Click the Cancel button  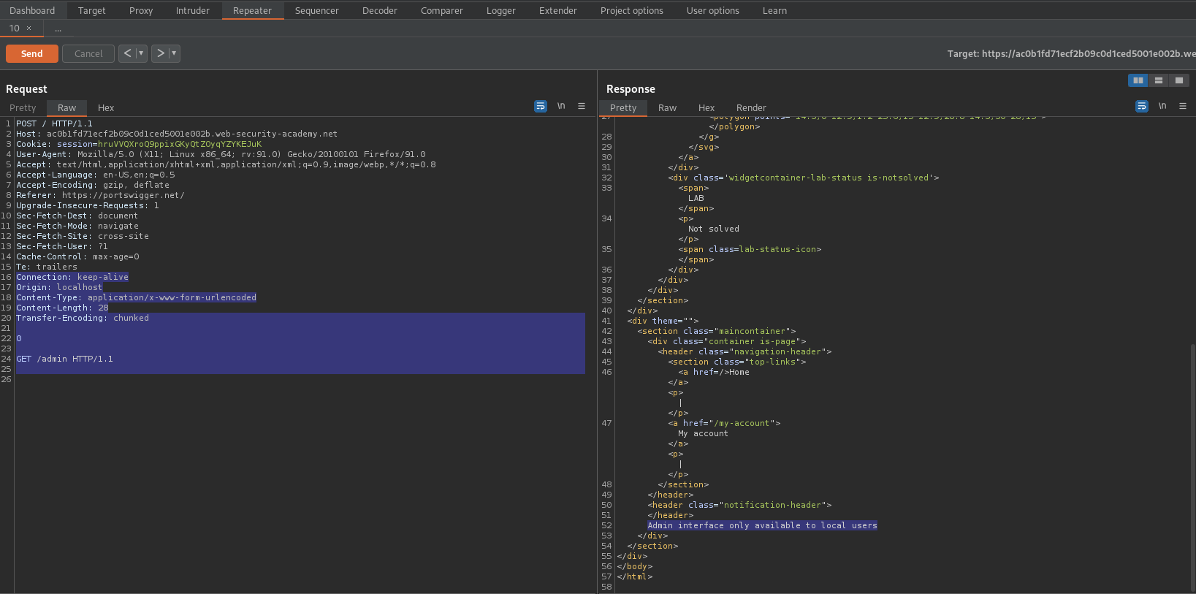click(x=88, y=53)
